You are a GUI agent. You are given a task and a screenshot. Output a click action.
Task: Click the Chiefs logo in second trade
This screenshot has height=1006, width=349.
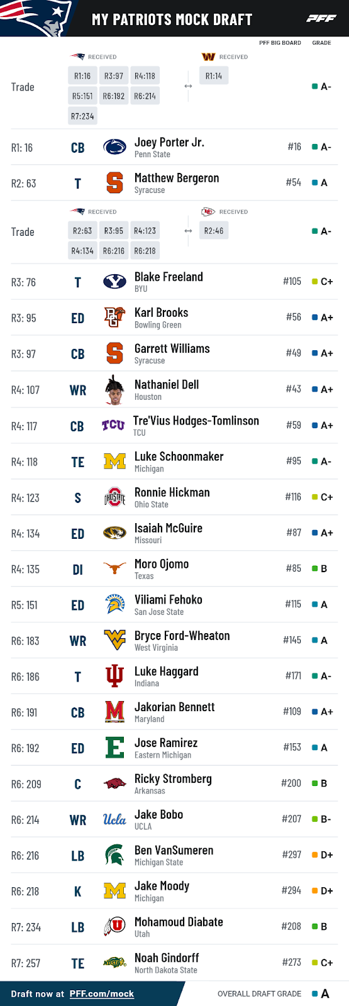pos(208,212)
